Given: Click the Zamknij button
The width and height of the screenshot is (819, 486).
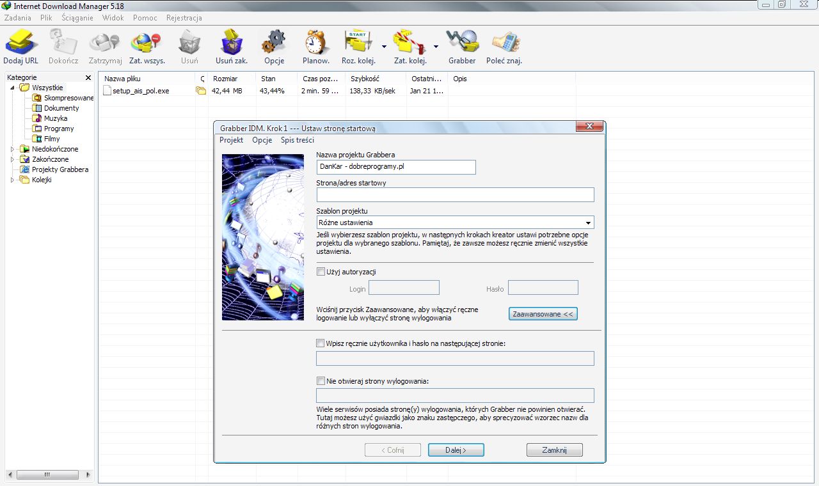Looking at the screenshot, I should [x=555, y=450].
